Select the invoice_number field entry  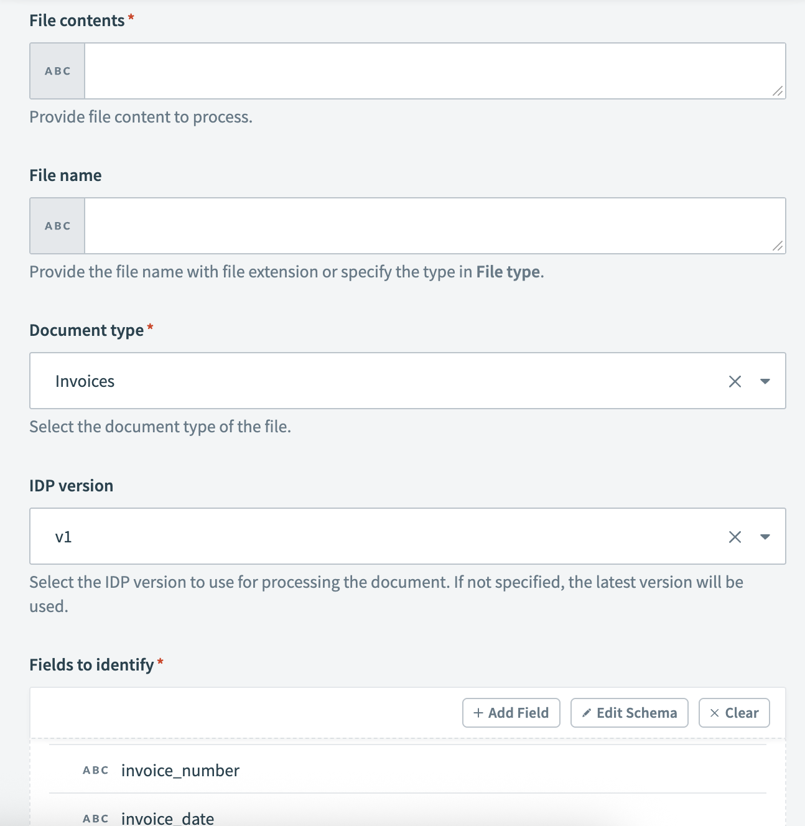click(180, 770)
